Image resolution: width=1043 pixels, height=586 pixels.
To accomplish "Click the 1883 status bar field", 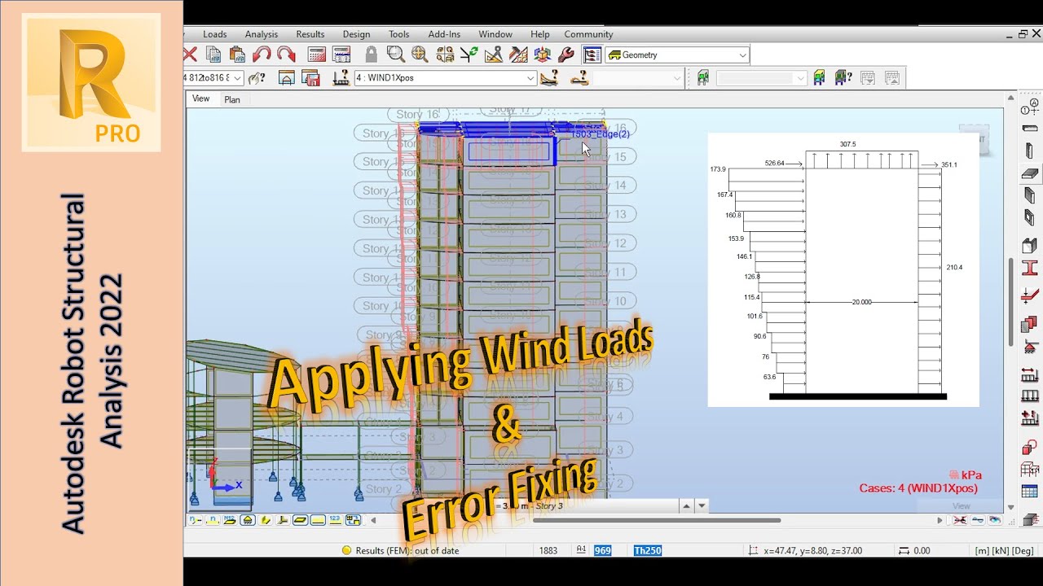I will [548, 551].
